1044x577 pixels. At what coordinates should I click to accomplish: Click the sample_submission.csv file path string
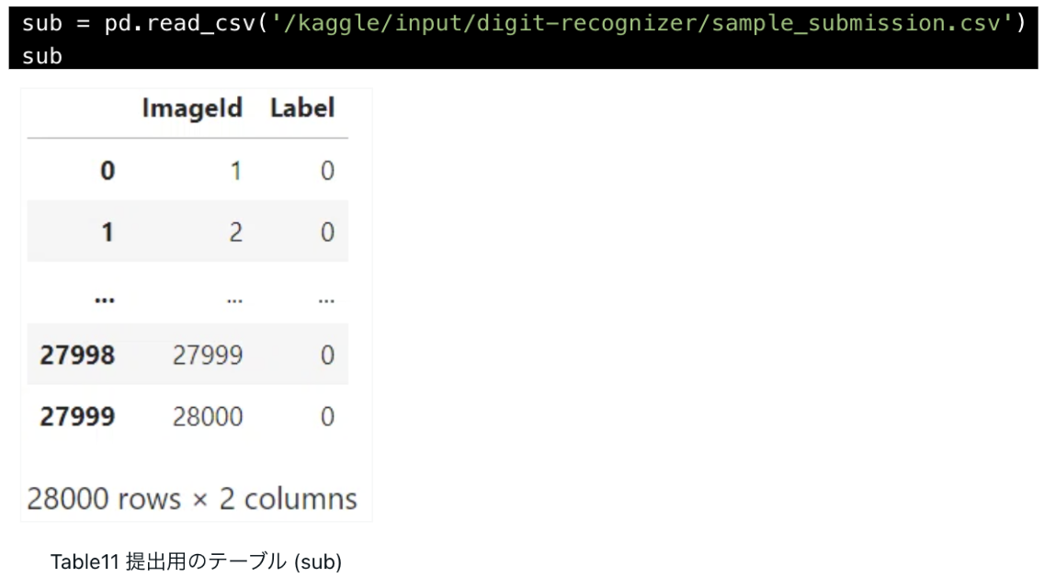(x=642, y=23)
